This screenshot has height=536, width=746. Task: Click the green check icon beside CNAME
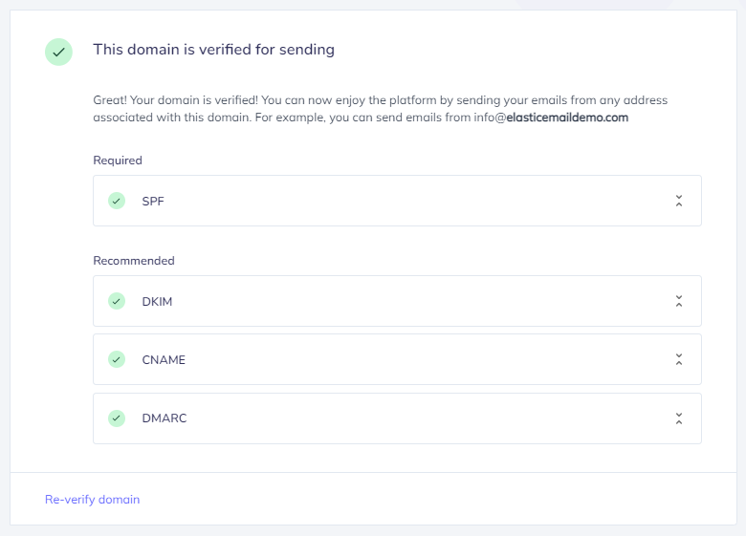[x=117, y=359]
